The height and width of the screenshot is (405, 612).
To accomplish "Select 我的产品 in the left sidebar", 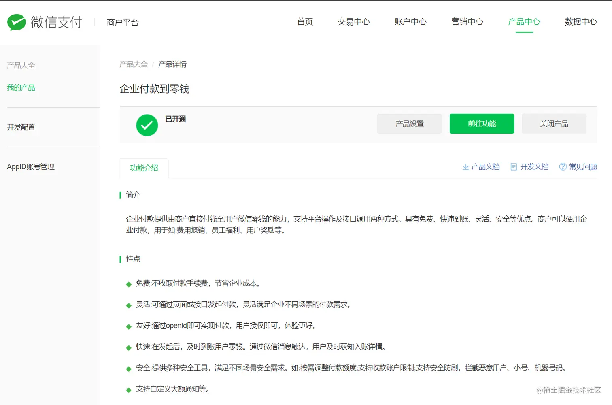I will [x=21, y=88].
